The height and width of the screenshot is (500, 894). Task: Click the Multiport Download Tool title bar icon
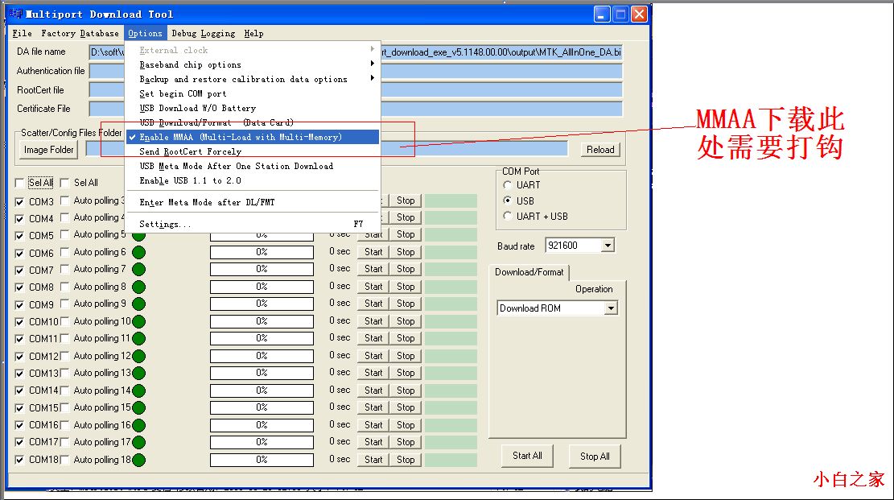click(x=15, y=14)
